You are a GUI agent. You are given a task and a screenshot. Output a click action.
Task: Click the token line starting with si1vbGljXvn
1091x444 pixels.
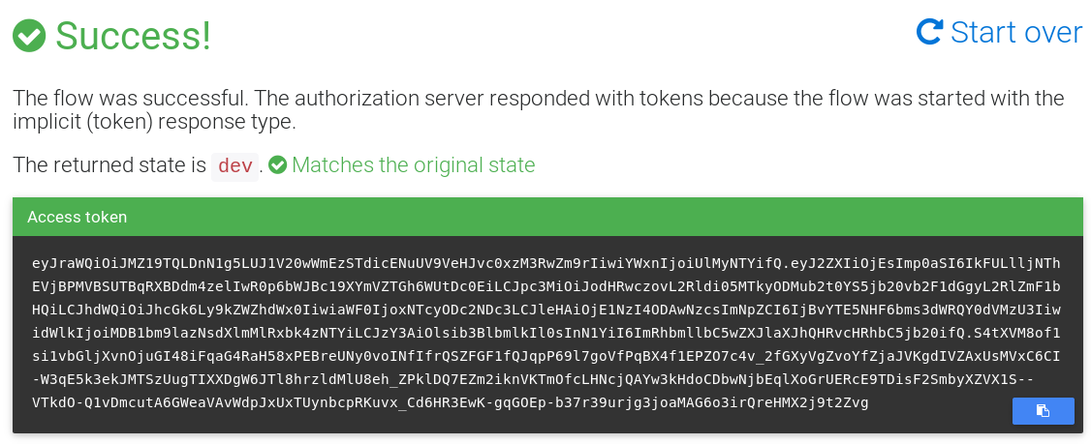pyautogui.click(x=545, y=356)
